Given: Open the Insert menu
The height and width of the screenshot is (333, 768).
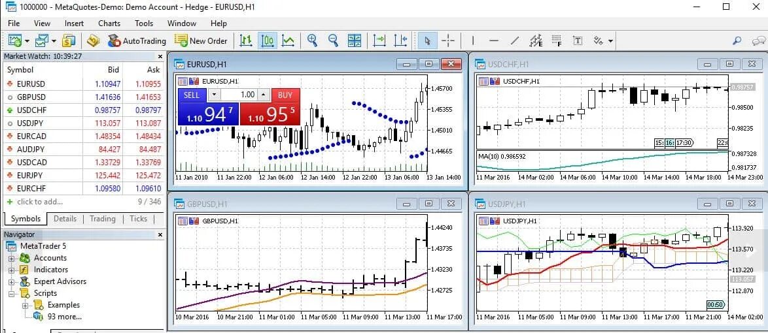Looking at the screenshot, I should pyautogui.click(x=74, y=23).
